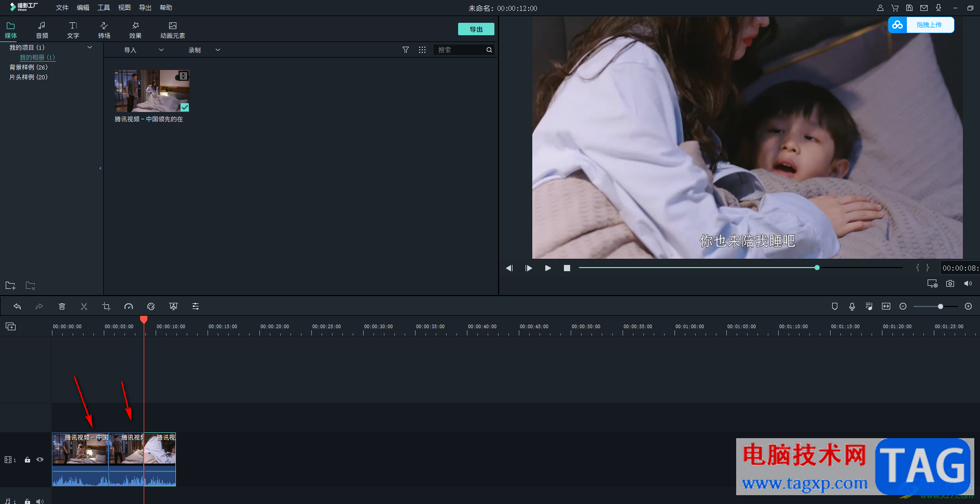Switch to the 文字 tab

click(73, 30)
